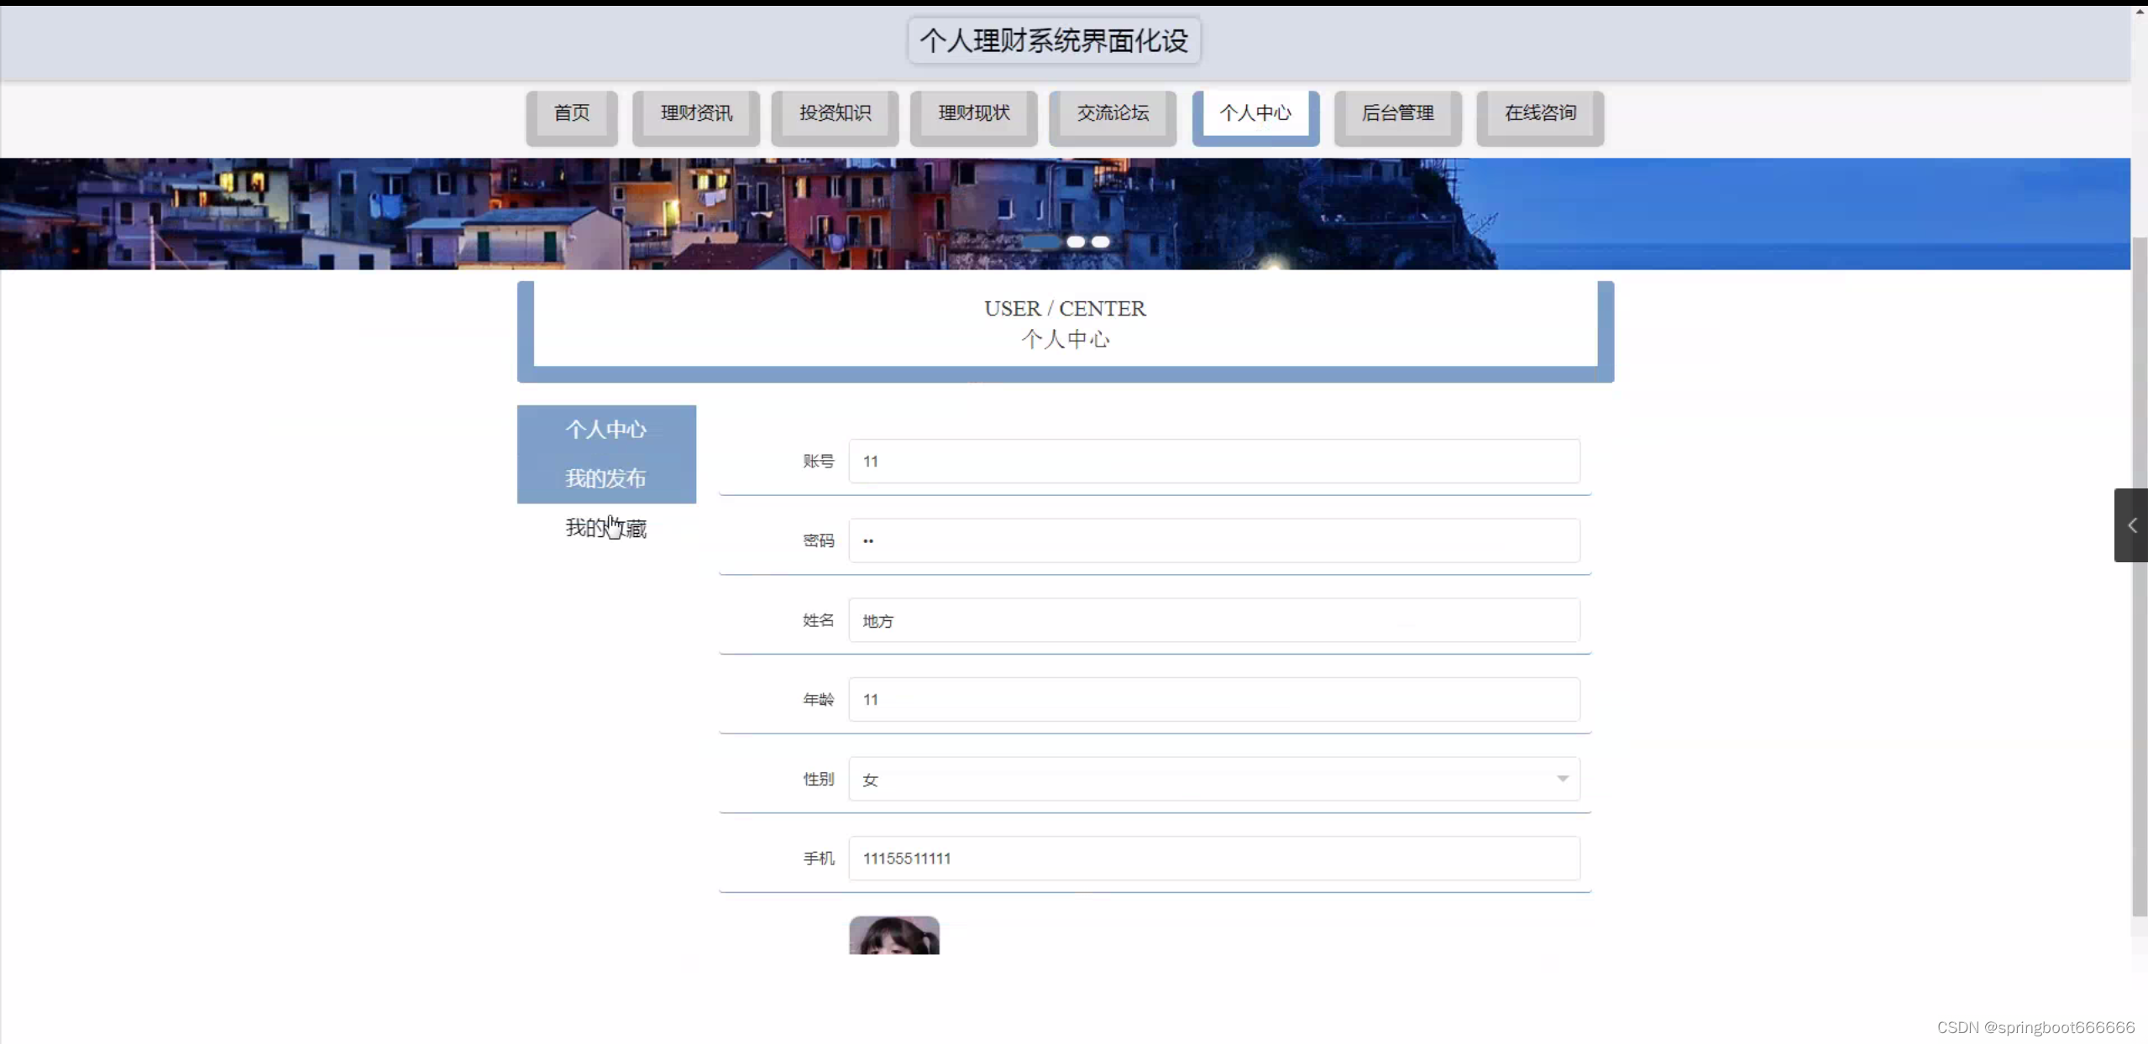Open the 交流论坛 navigation item

(x=1113, y=113)
